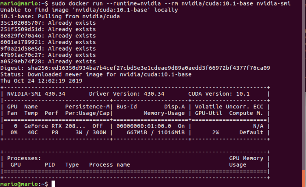Click the orange scrollbar thumb at bottom right
The height and width of the screenshot is (187, 306).
point(303,178)
